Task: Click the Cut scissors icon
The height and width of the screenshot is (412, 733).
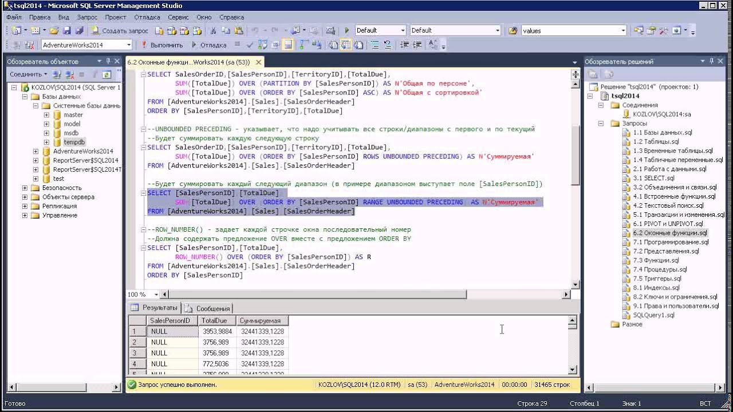Action: point(212,30)
